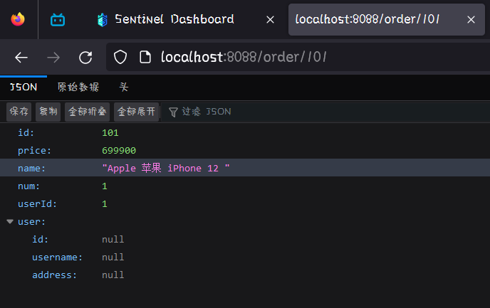This screenshot has width=490, height=308.
Task: Select the "Apple 苹果 iPhone 12" value
Action: (x=166, y=168)
